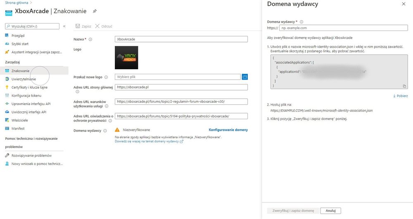Click Odrzuć in the toolbar
The height and width of the screenshot is (219, 413).
pyautogui.click(x=104, y=26)
